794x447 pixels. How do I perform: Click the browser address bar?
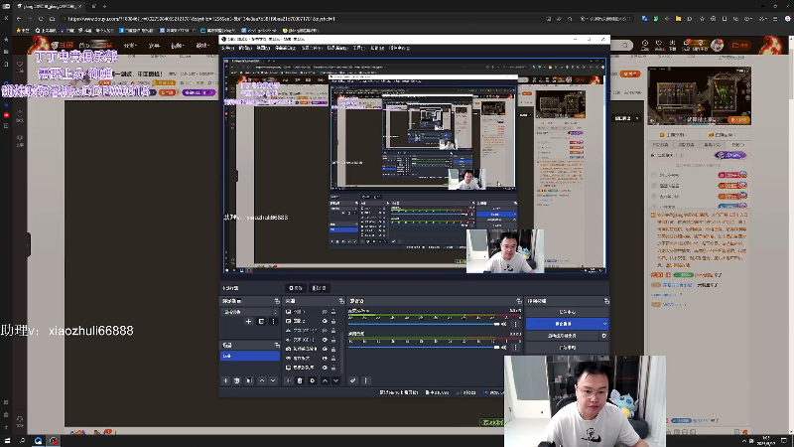pos(304,19)
